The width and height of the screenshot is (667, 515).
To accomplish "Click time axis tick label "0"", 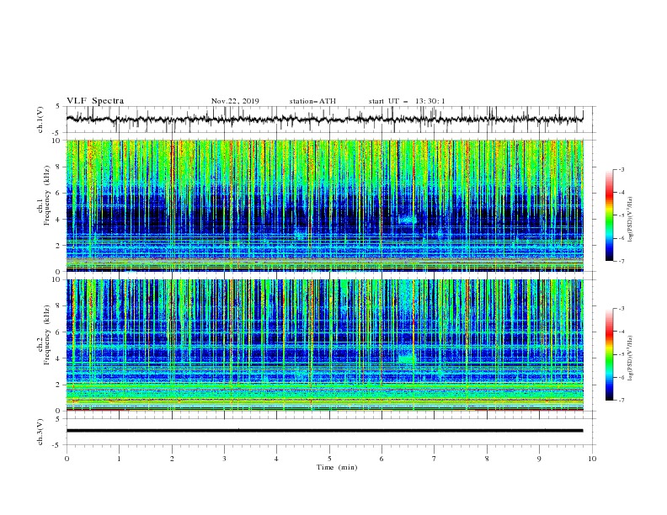I will 67,459.
